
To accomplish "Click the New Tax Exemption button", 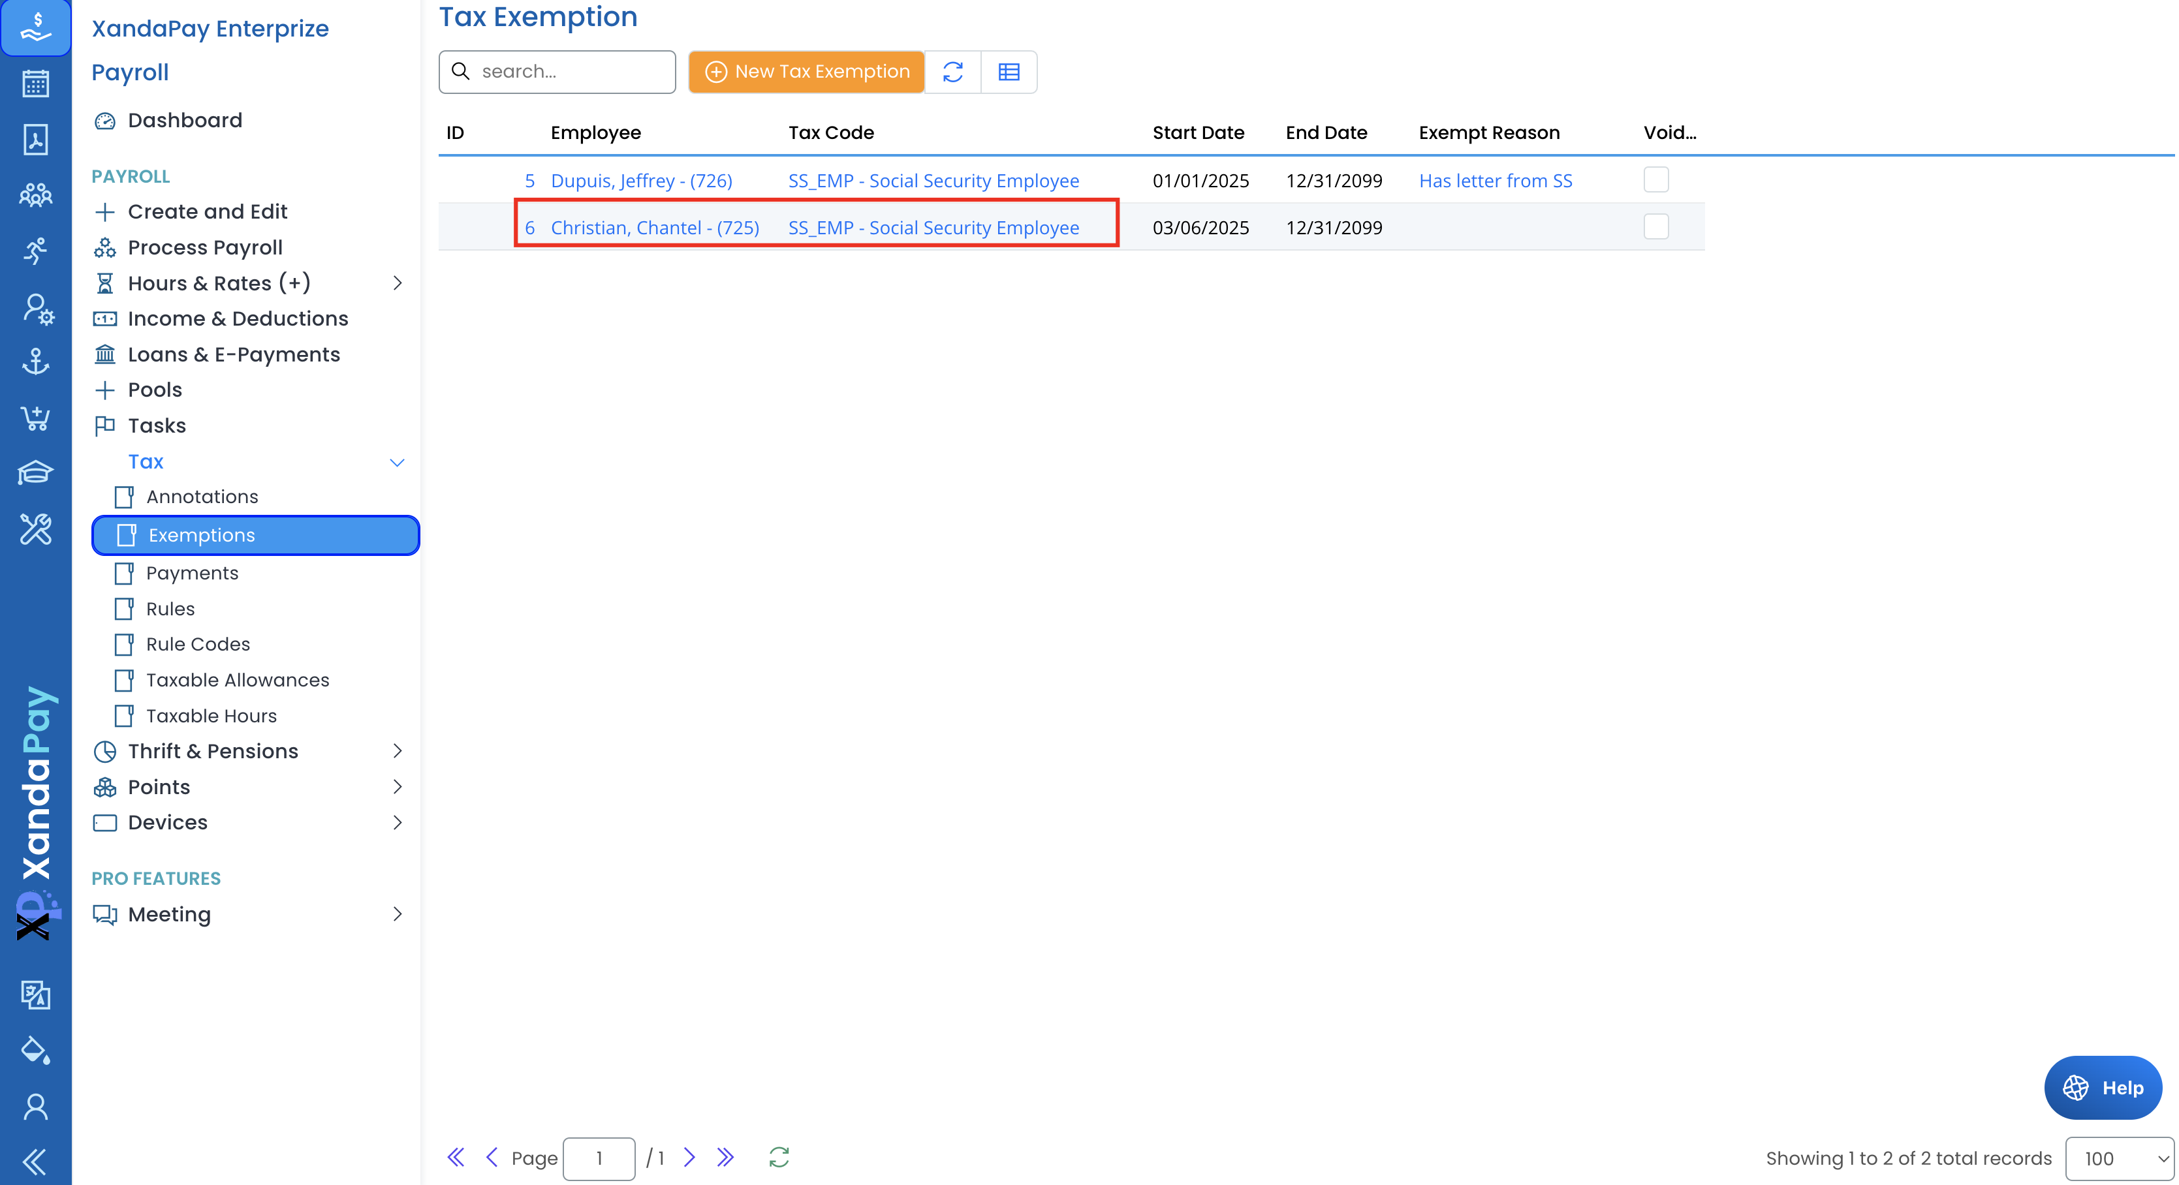I will 806,72.
